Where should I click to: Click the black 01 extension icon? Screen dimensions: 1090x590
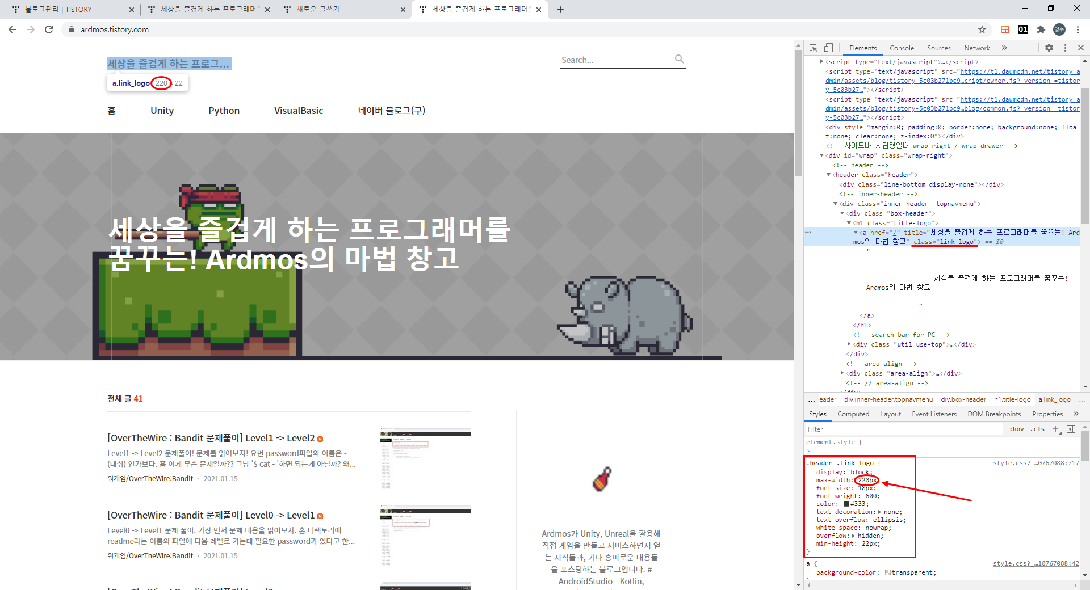click(1023, 29)
